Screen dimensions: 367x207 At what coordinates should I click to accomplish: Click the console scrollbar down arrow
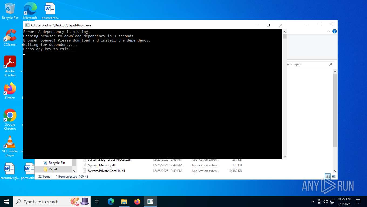[284, 157]
